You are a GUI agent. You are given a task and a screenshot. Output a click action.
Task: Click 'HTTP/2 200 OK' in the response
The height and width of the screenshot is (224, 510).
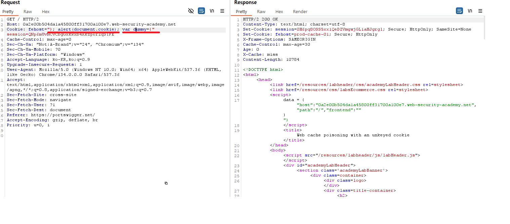(260, 19)
